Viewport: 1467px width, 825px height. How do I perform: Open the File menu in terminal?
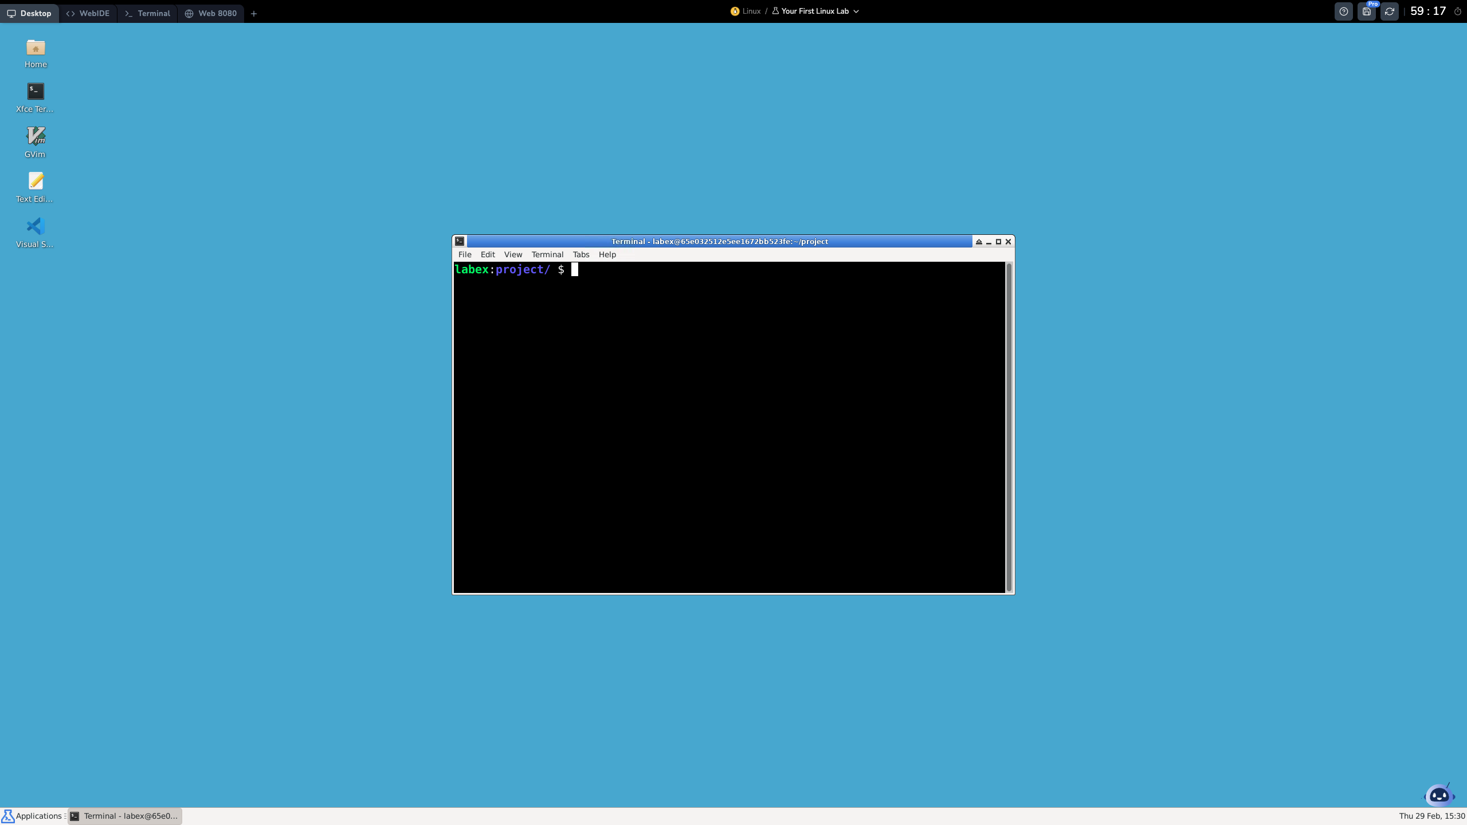coord(465,254)
